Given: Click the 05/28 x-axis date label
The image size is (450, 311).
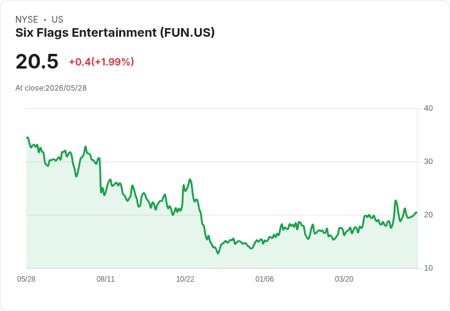Looking at the screenshot, I should 26,279.
